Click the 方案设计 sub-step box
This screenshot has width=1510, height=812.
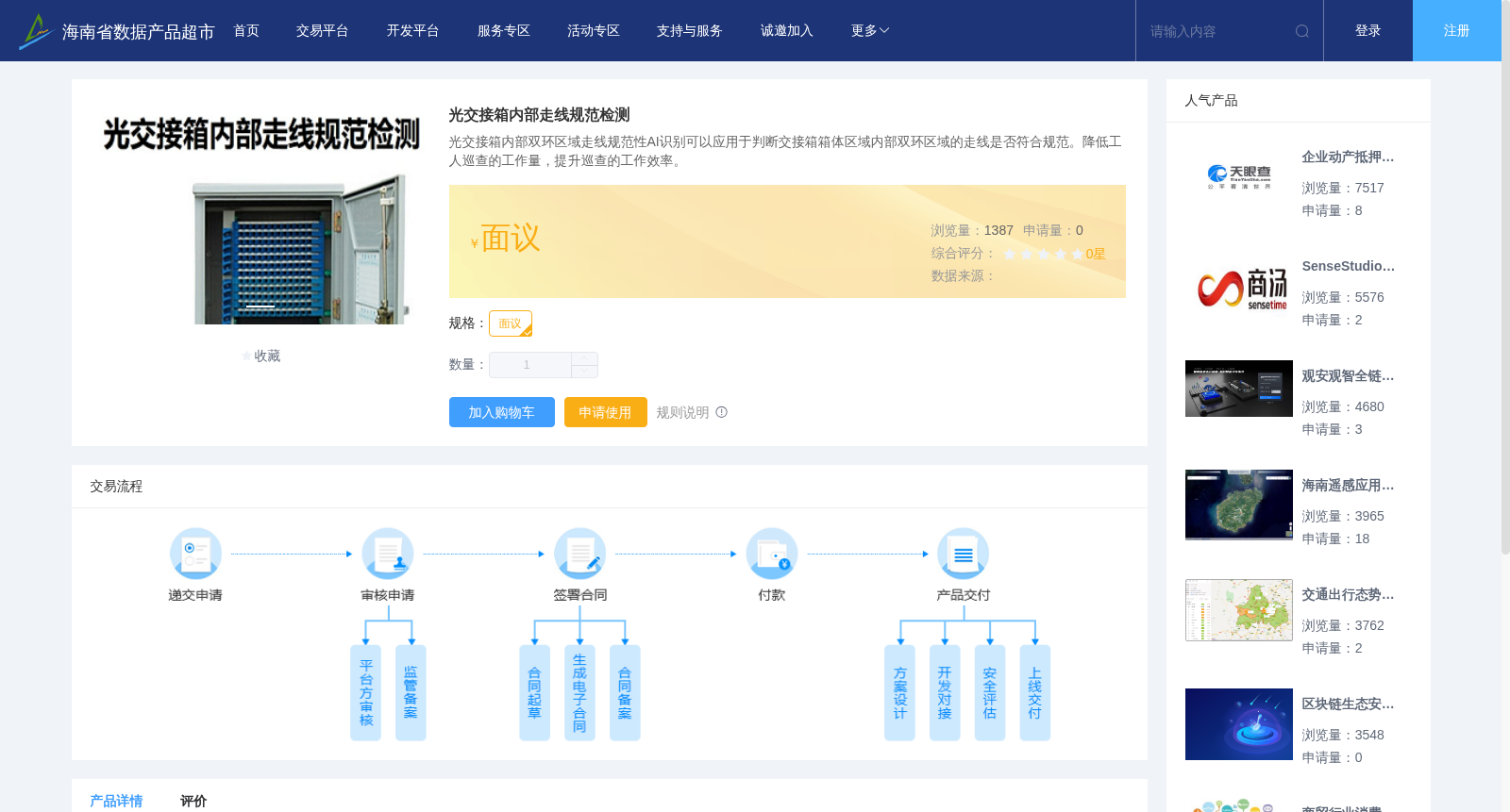[900, 693]
